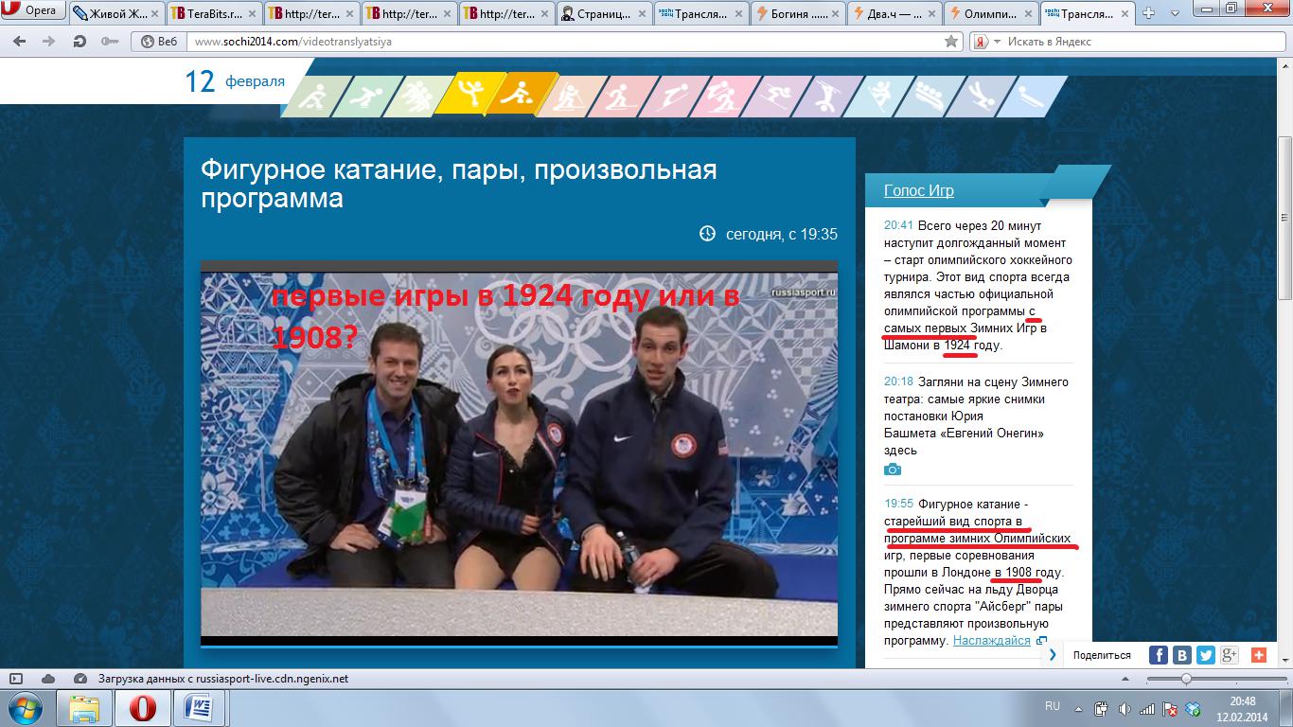Pick the alpine skiing sport icon

pos(776,96)
